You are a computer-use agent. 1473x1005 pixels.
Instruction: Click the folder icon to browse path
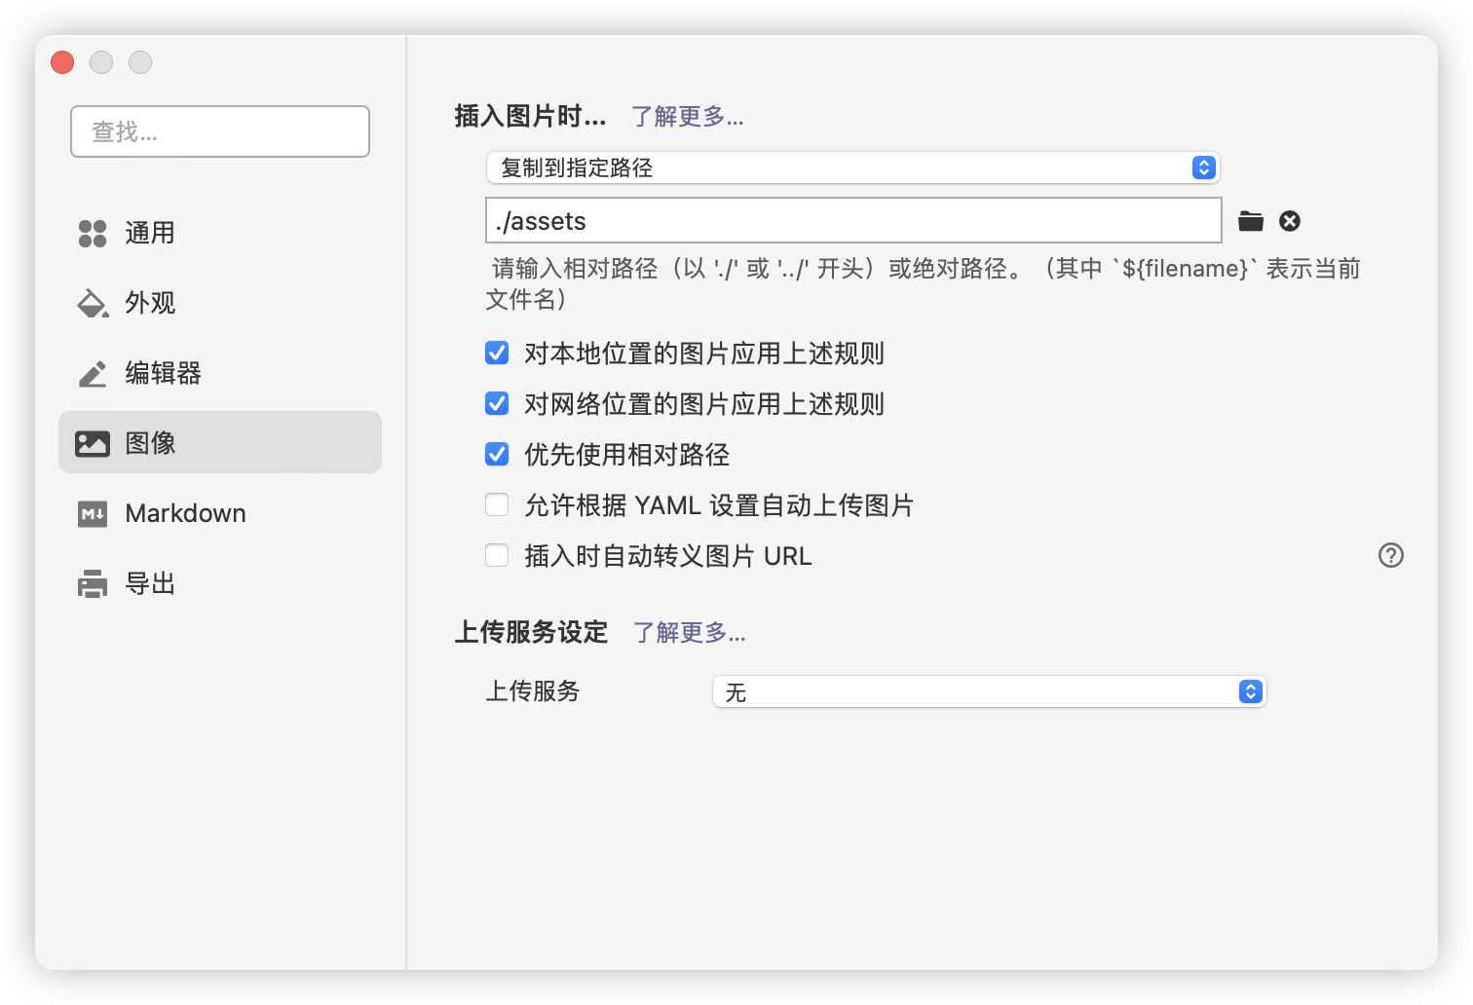coord(1251,221)
